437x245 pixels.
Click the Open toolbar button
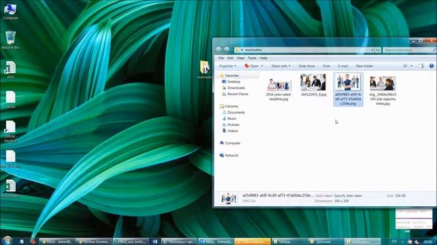click(251, 66)
